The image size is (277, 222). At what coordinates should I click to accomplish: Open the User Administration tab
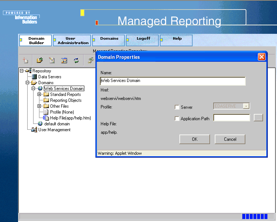tap(72, 40)
